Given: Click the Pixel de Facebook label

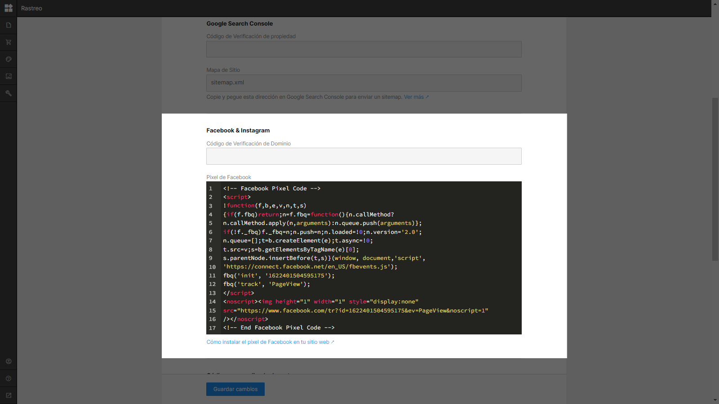Looking at the screenshot, I should (x=229, y=177).
